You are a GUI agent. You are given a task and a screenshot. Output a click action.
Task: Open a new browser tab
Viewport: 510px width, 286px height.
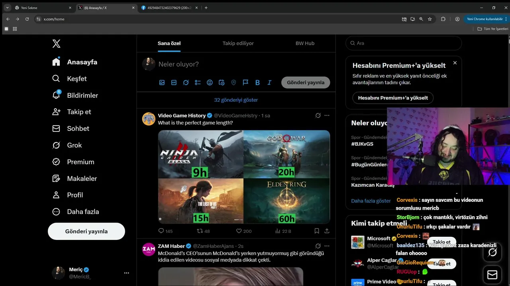206,8
